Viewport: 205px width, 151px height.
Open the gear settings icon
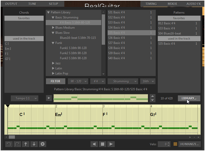(43, 144)
